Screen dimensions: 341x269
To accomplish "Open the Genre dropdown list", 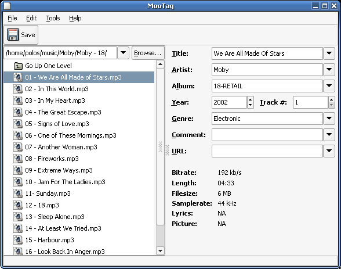I will [x=329, y=119].
